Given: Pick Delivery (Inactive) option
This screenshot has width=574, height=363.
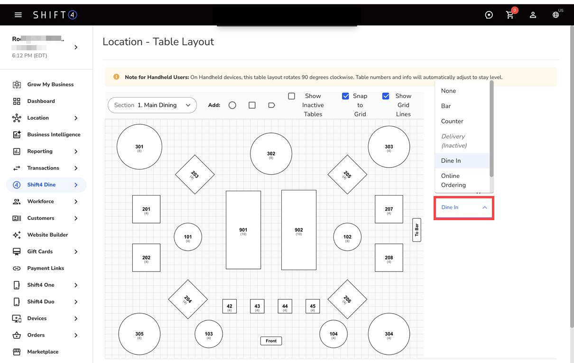Looking at the screenshot, I should 462,141.
